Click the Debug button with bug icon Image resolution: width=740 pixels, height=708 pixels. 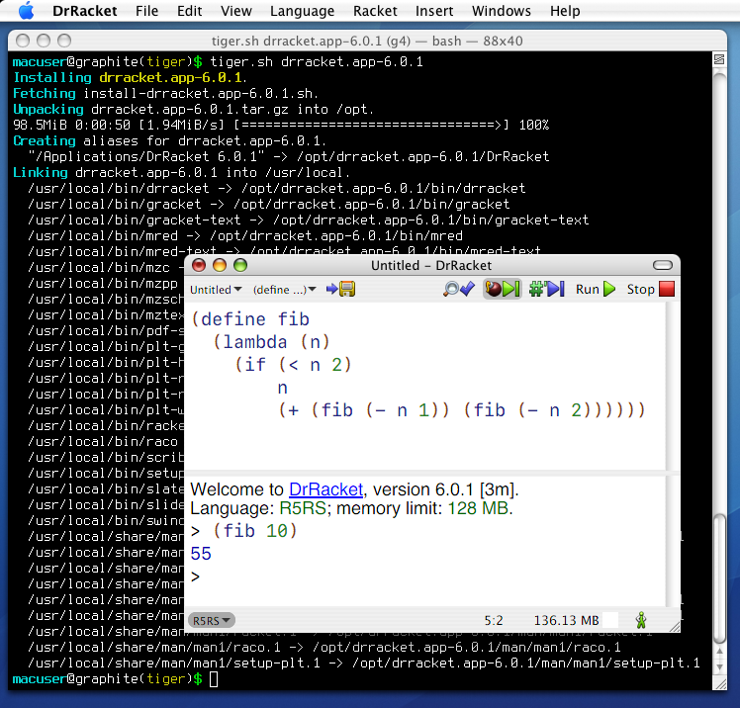[503, 289]
